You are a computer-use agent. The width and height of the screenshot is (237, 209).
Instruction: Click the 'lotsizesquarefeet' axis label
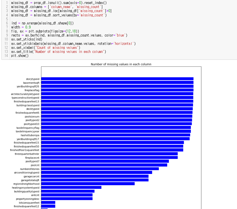click(x=29, y=203)
